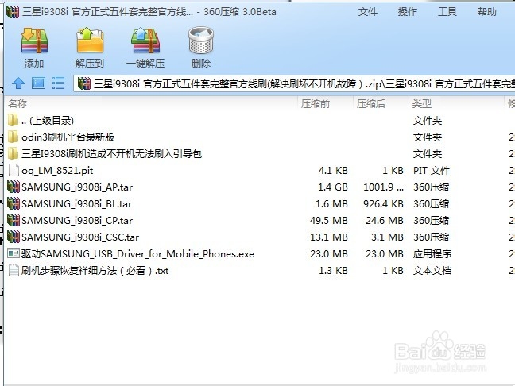Click the 一键解压 (One-click extract) icon
This screenshot has height=386, width=515.
point(145,41)
